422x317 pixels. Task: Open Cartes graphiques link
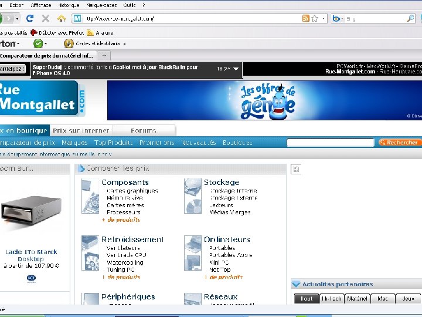(x=132, y=191)
